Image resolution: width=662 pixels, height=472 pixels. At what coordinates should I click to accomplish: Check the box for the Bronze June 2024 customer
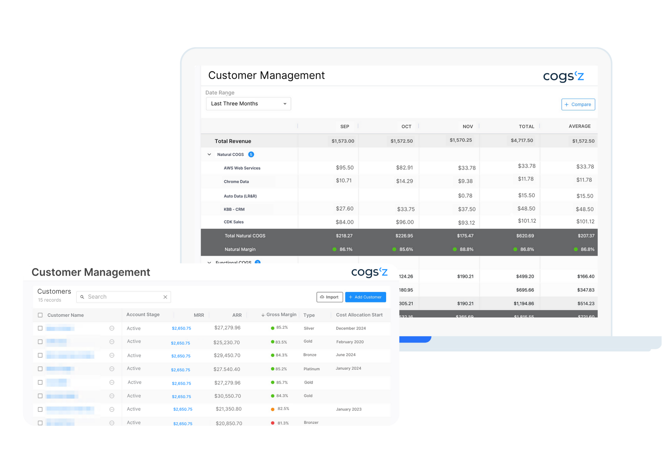point(40,355)
